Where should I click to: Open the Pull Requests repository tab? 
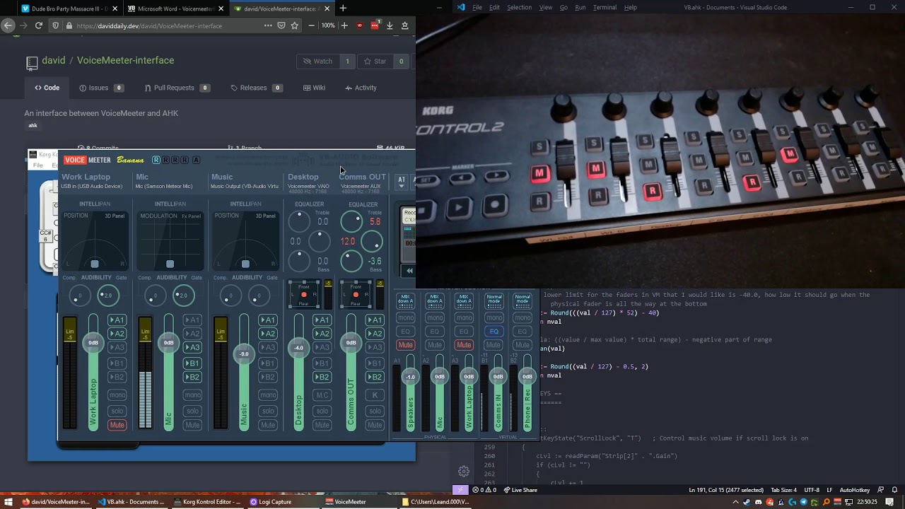click(177, 88)
